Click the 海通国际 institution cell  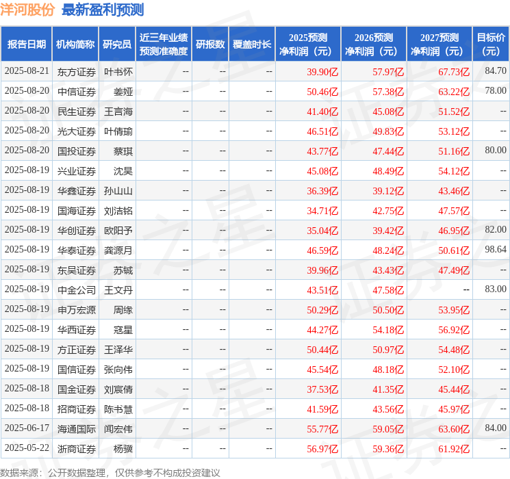77,429
